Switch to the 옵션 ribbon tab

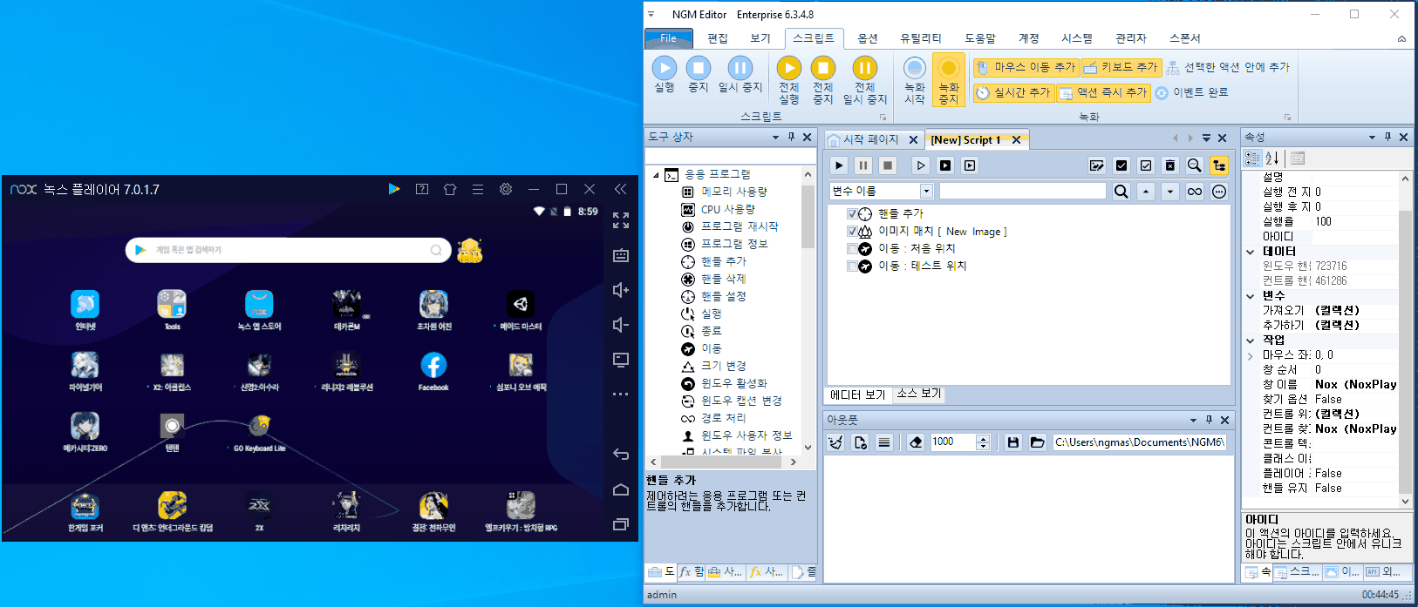tap(868, 38)
